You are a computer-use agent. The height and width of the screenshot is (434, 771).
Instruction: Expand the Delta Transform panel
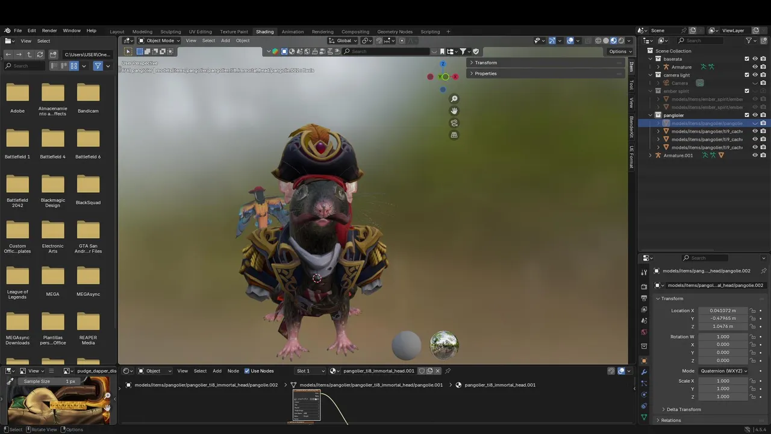[x=683, y=409]
